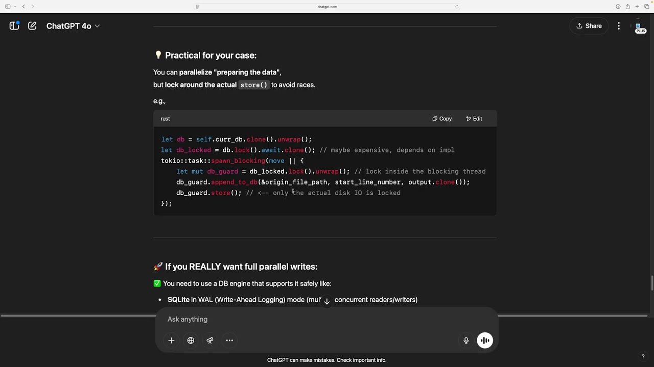The image size is (654, 367).
Task: Copy the rust code block
Action: point(442,119)
